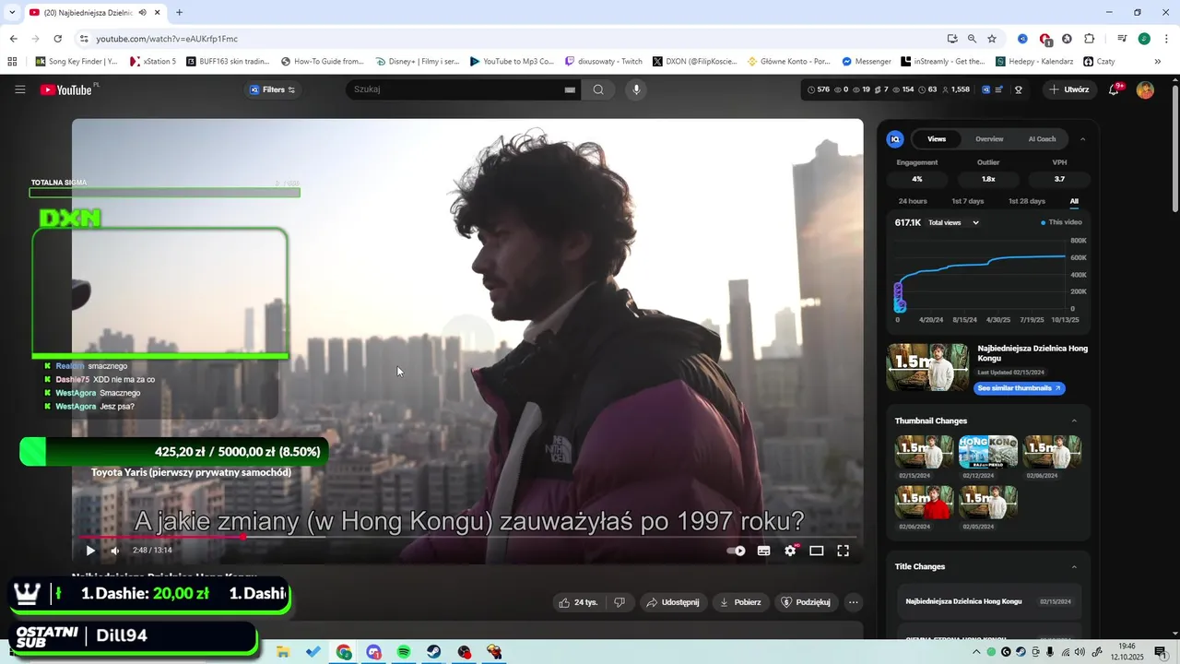
Task: Open the Chrome media control icon
Action: (x=1122, y=39)
